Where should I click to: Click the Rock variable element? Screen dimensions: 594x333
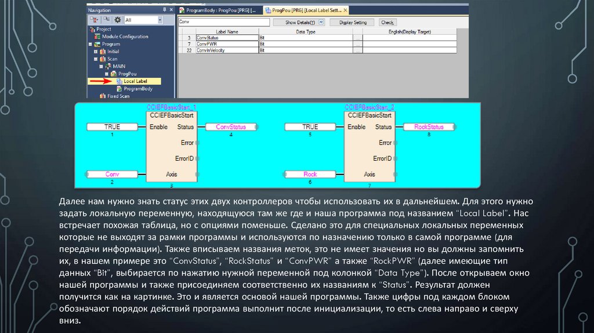(310, 174)
